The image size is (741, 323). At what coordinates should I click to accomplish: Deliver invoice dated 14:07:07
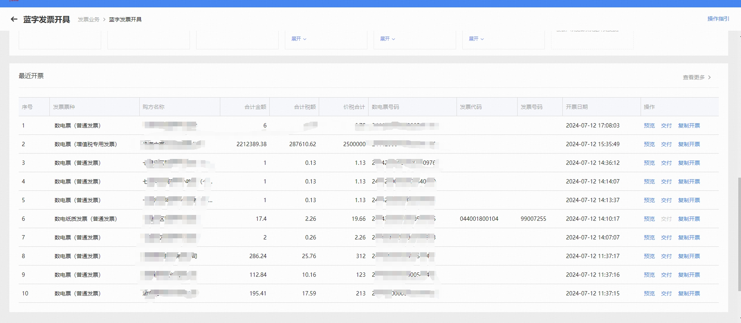coord(666,237)
